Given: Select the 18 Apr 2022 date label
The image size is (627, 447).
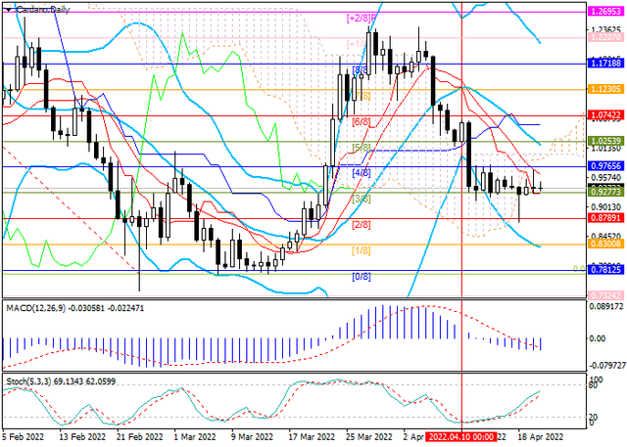Looking at the screenshot, I should pyautogui.click(x=541, y=436).
